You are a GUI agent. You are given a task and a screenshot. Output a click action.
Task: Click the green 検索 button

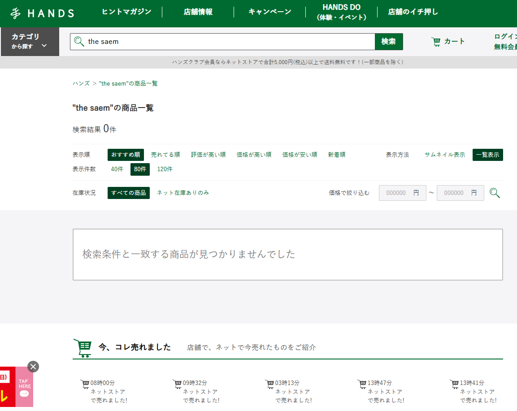click(389, 42)
